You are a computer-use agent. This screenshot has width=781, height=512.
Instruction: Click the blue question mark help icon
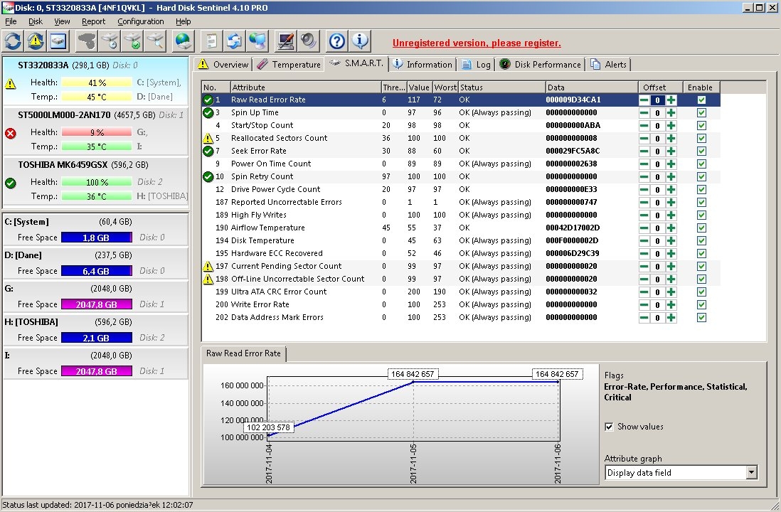coord(337,41)
